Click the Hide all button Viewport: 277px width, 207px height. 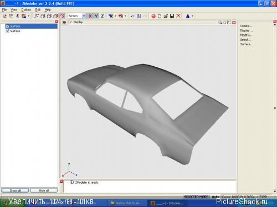44,190
